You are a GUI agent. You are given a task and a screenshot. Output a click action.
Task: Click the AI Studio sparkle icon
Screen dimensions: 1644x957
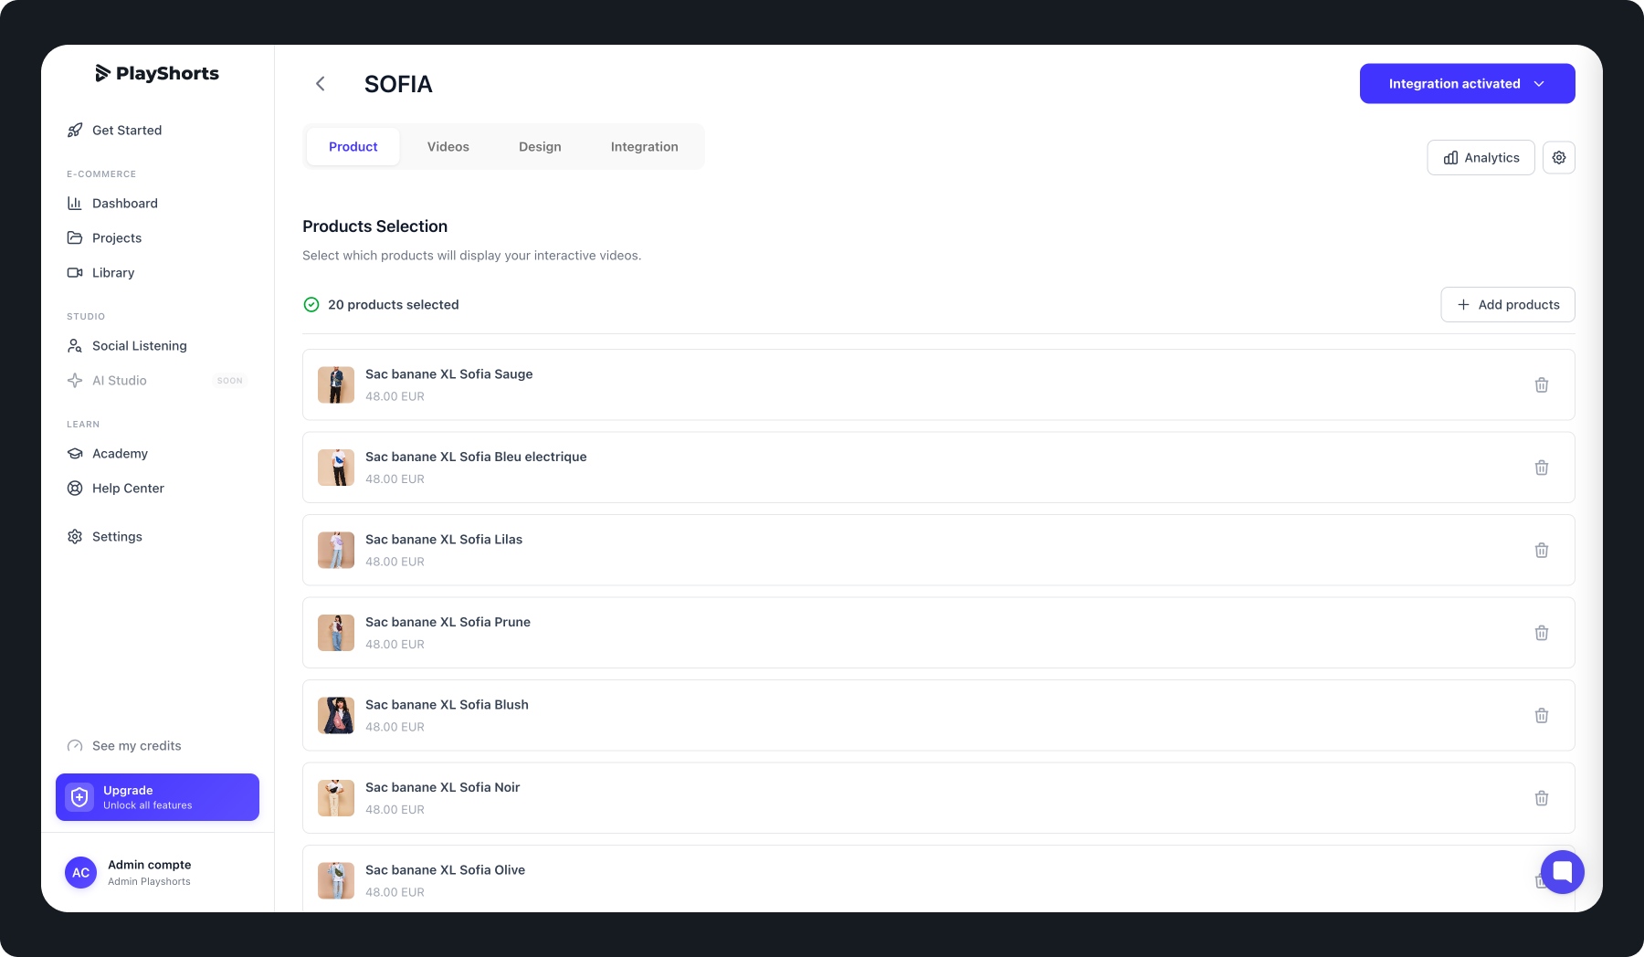pyautogui.click(x=75, y=381)
